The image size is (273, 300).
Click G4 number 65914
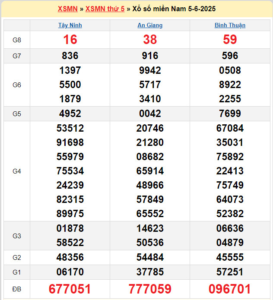tap(150, 171)
